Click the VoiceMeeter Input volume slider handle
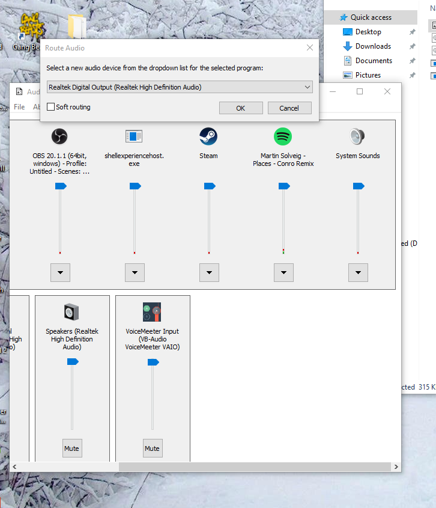436x508 pixels. pyautogui.click(x=153, y=362)
